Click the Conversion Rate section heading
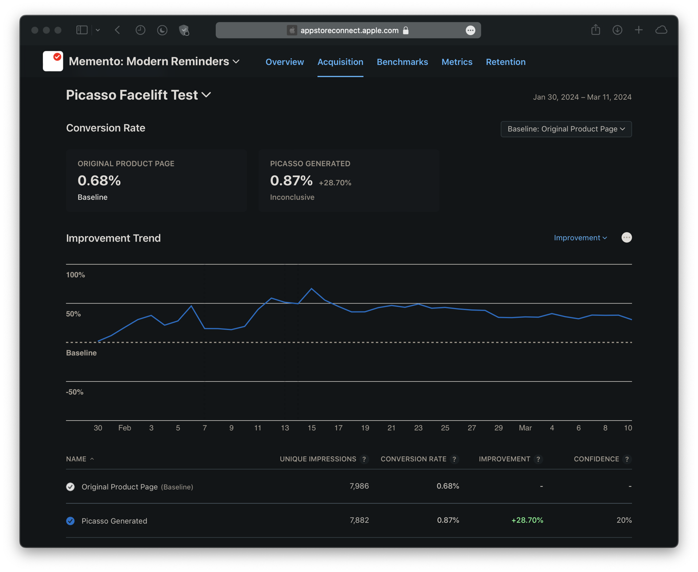This screenshot has width=698, height=572. [106, 128]
